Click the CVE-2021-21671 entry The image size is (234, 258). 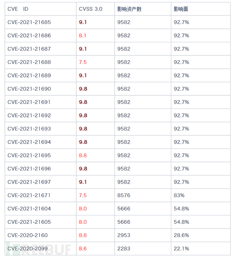[29, 195]
